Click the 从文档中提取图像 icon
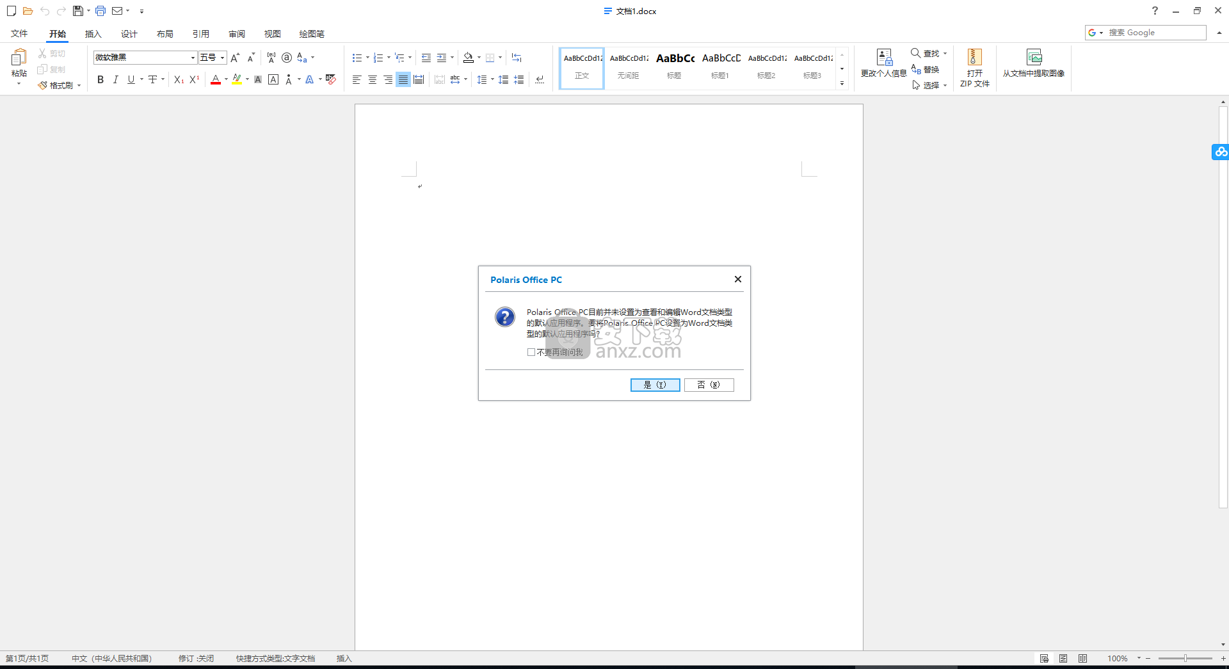1229x669 pixels. click(x=1034, y=58)
